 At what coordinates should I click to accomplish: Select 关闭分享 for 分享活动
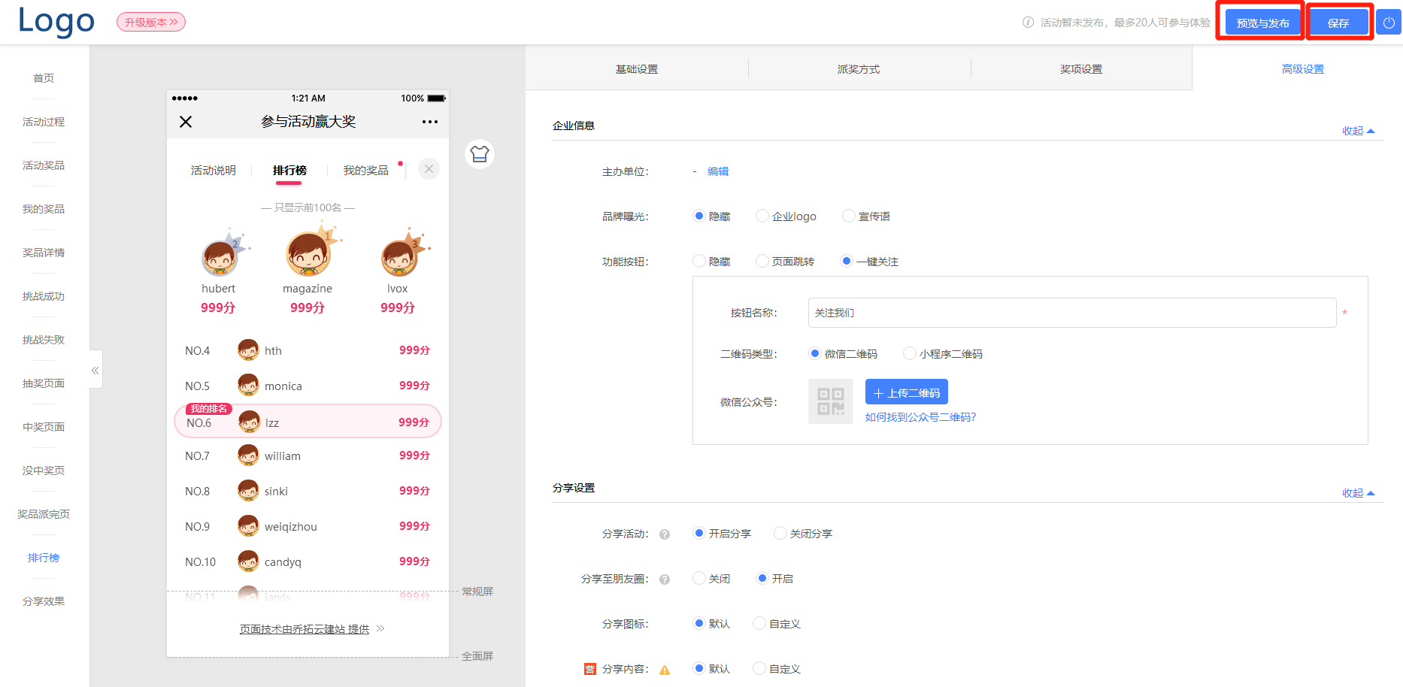780,533
